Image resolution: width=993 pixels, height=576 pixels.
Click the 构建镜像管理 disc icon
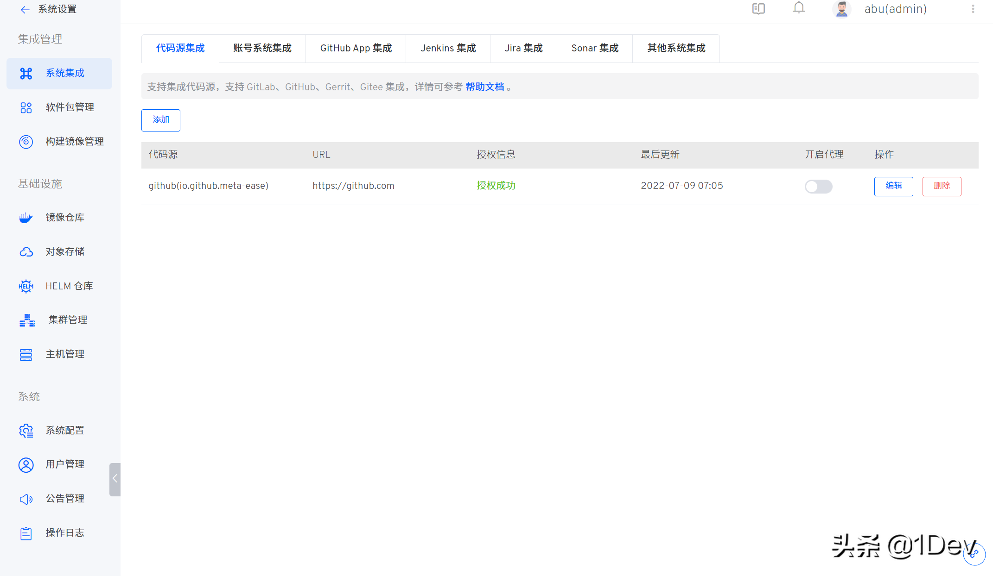click(26, 142)
